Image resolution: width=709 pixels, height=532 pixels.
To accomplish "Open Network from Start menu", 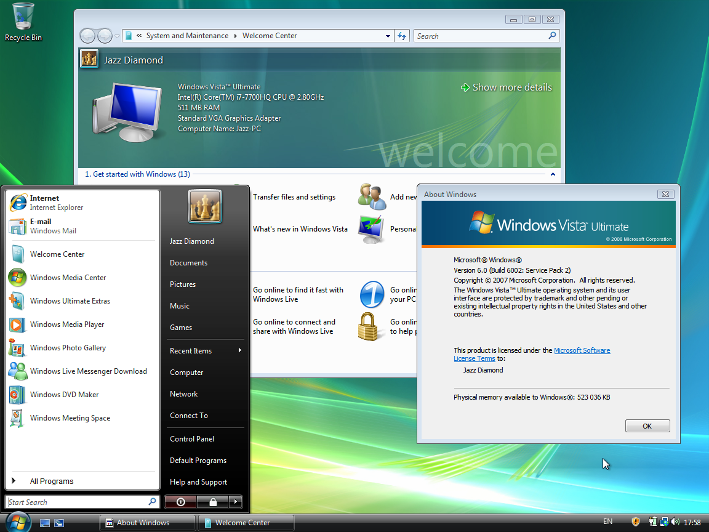I will coord(183,394).
